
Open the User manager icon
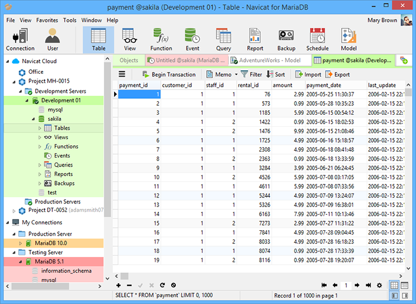click(52, 40)
